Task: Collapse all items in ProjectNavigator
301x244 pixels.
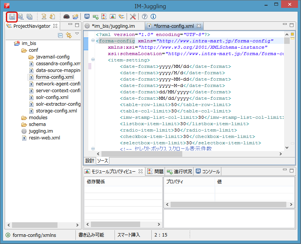Action: click(x=60, y=35)
